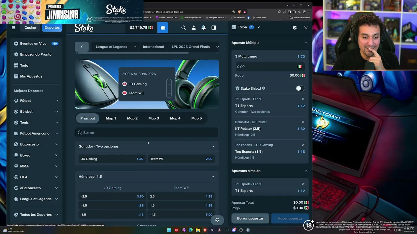Viewport: 417px width, 234px height.
Task: Click the search magnifier in Stake header
Action: click(x=183, y=28)
